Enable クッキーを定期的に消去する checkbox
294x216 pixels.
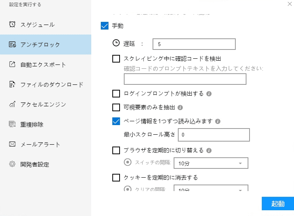point(116,178)
